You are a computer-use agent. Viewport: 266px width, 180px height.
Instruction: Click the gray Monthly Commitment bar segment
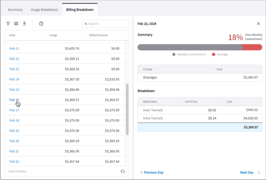pos(190,48)
